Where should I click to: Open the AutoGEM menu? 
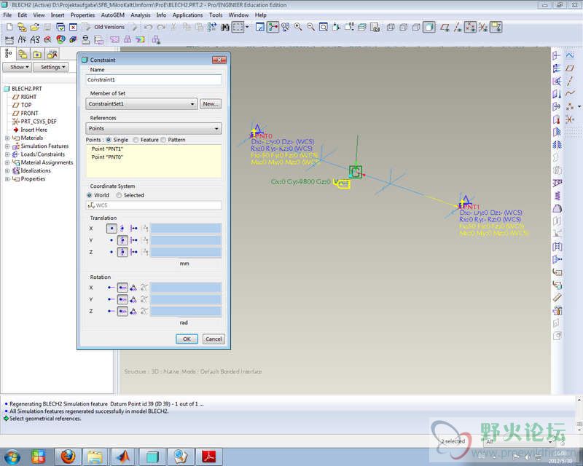click(113, 15)
